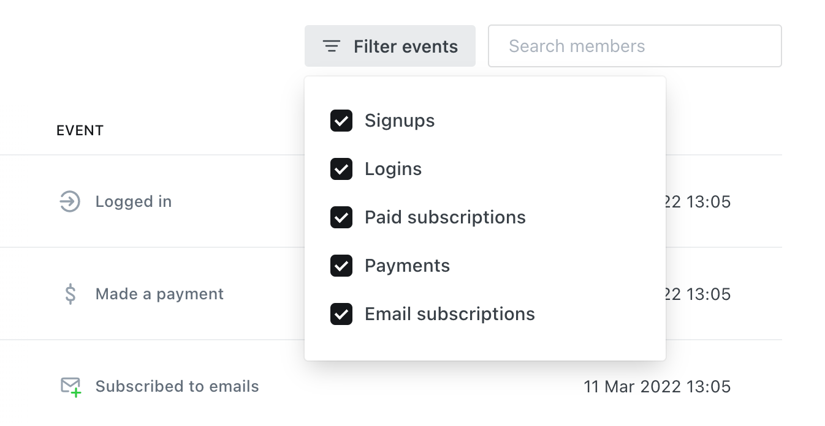The height and width of the screenshot is (426, 825).
Task: Uncheck the Logins checkbox
Action: click(x=341, y=169)
